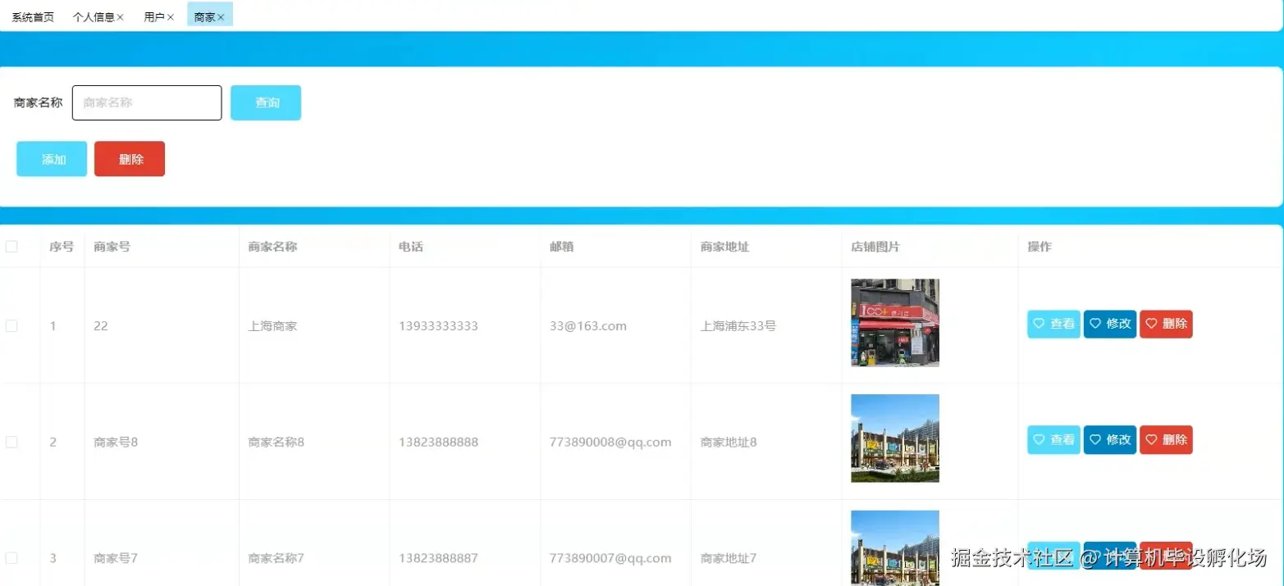Click the 添加 button to add a merchant

[x=51, y=159]
